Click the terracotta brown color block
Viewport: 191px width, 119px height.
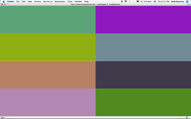[x=48, y=75]
